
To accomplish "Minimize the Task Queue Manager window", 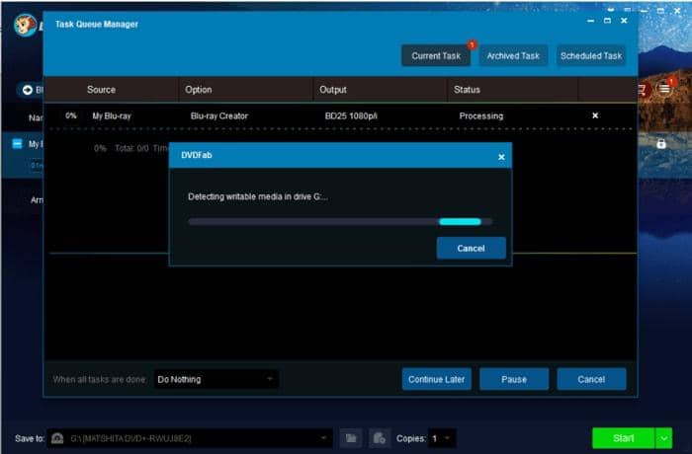I will click(590, 21).
